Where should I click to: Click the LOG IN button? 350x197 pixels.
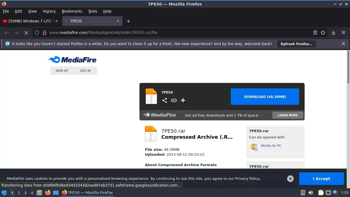coord(85,71)
